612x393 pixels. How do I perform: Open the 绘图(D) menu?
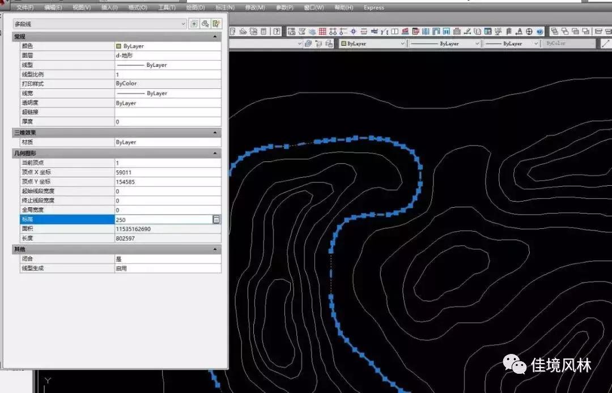tap(195, 7)
